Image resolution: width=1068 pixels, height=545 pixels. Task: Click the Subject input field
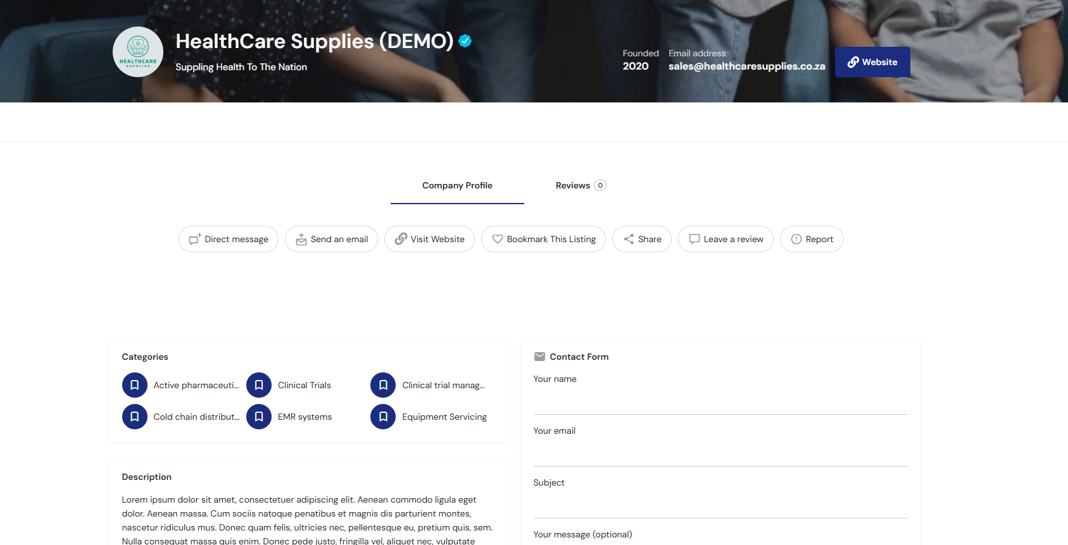720,505
